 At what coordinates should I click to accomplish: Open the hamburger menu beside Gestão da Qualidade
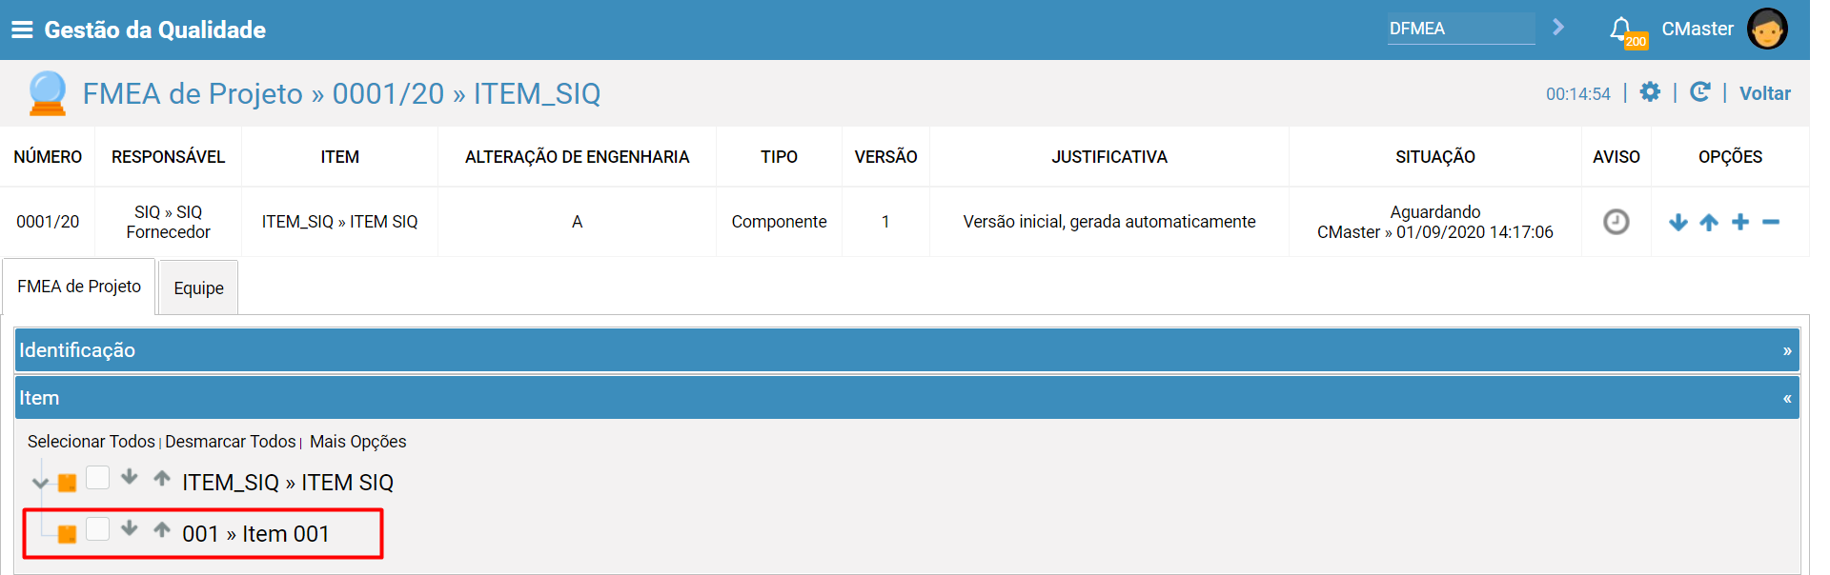tap(22, 30)
